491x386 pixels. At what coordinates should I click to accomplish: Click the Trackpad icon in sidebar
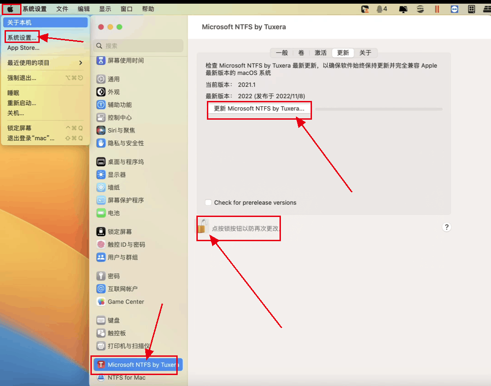(x=101, y=333)
